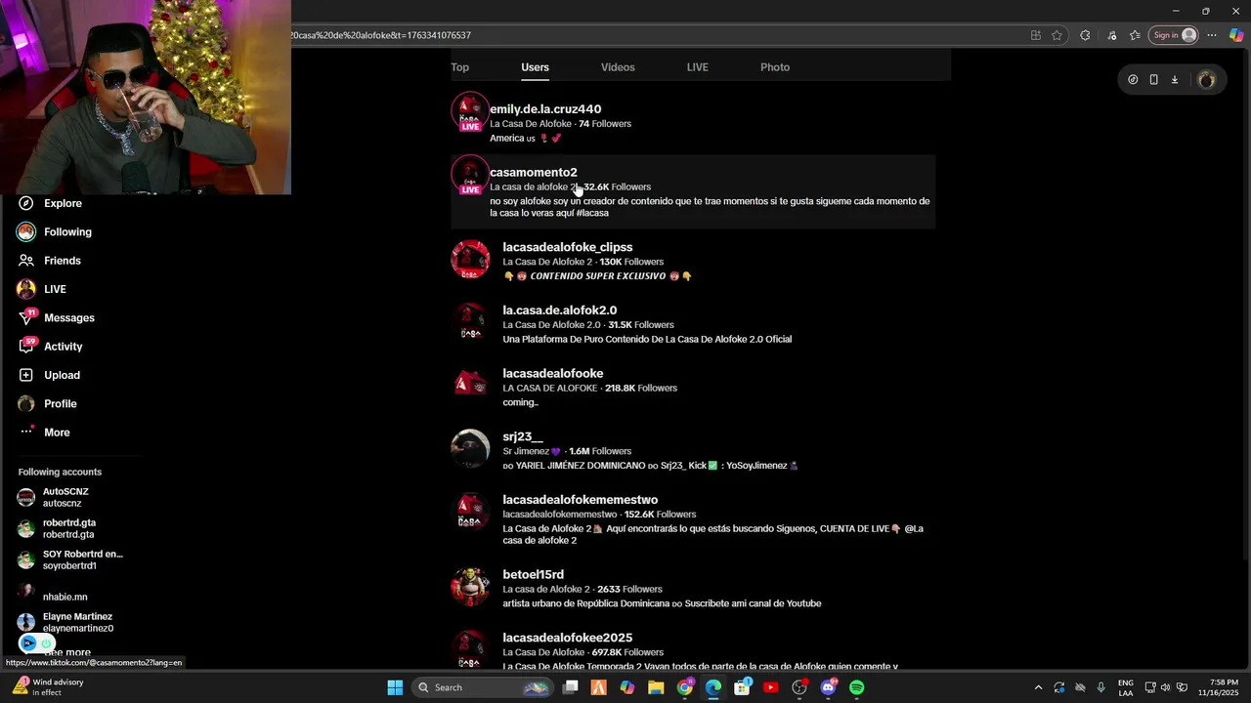Image resolution: width=1251 pixels, height=703 pixels.
Task: Click the TikTok download desktop app icon
Action: click(x=1175, y=80)
